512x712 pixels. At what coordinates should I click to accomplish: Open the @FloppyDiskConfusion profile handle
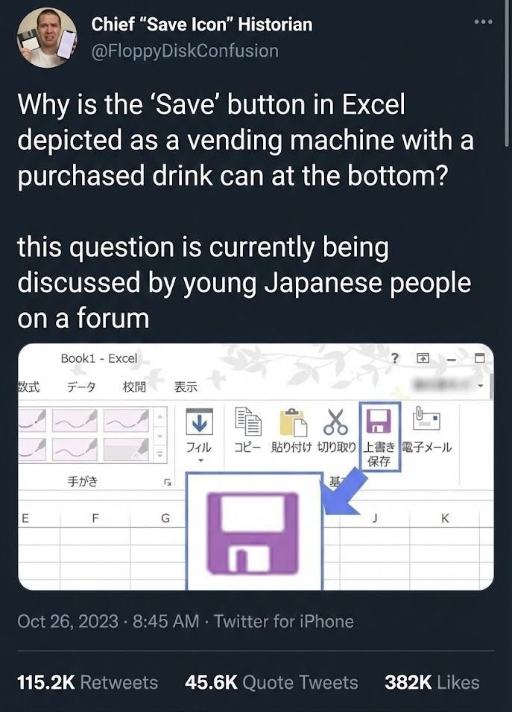185,51
